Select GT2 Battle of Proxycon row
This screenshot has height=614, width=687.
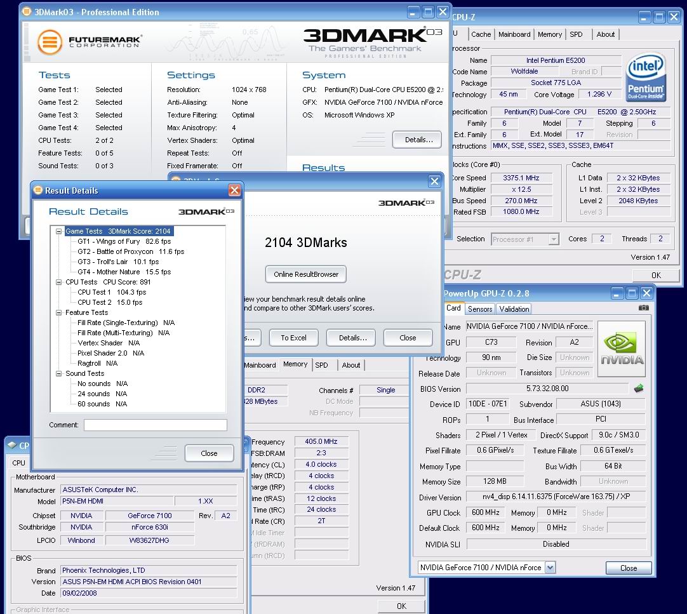coord(131,251)
